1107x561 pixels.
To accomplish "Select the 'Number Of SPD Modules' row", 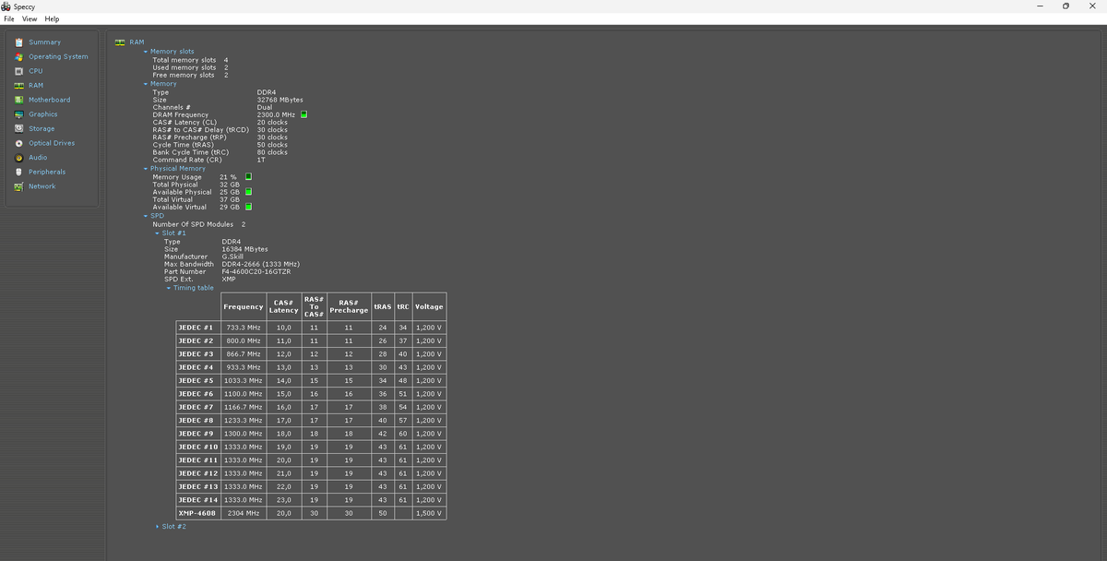I will pos(199,224).
